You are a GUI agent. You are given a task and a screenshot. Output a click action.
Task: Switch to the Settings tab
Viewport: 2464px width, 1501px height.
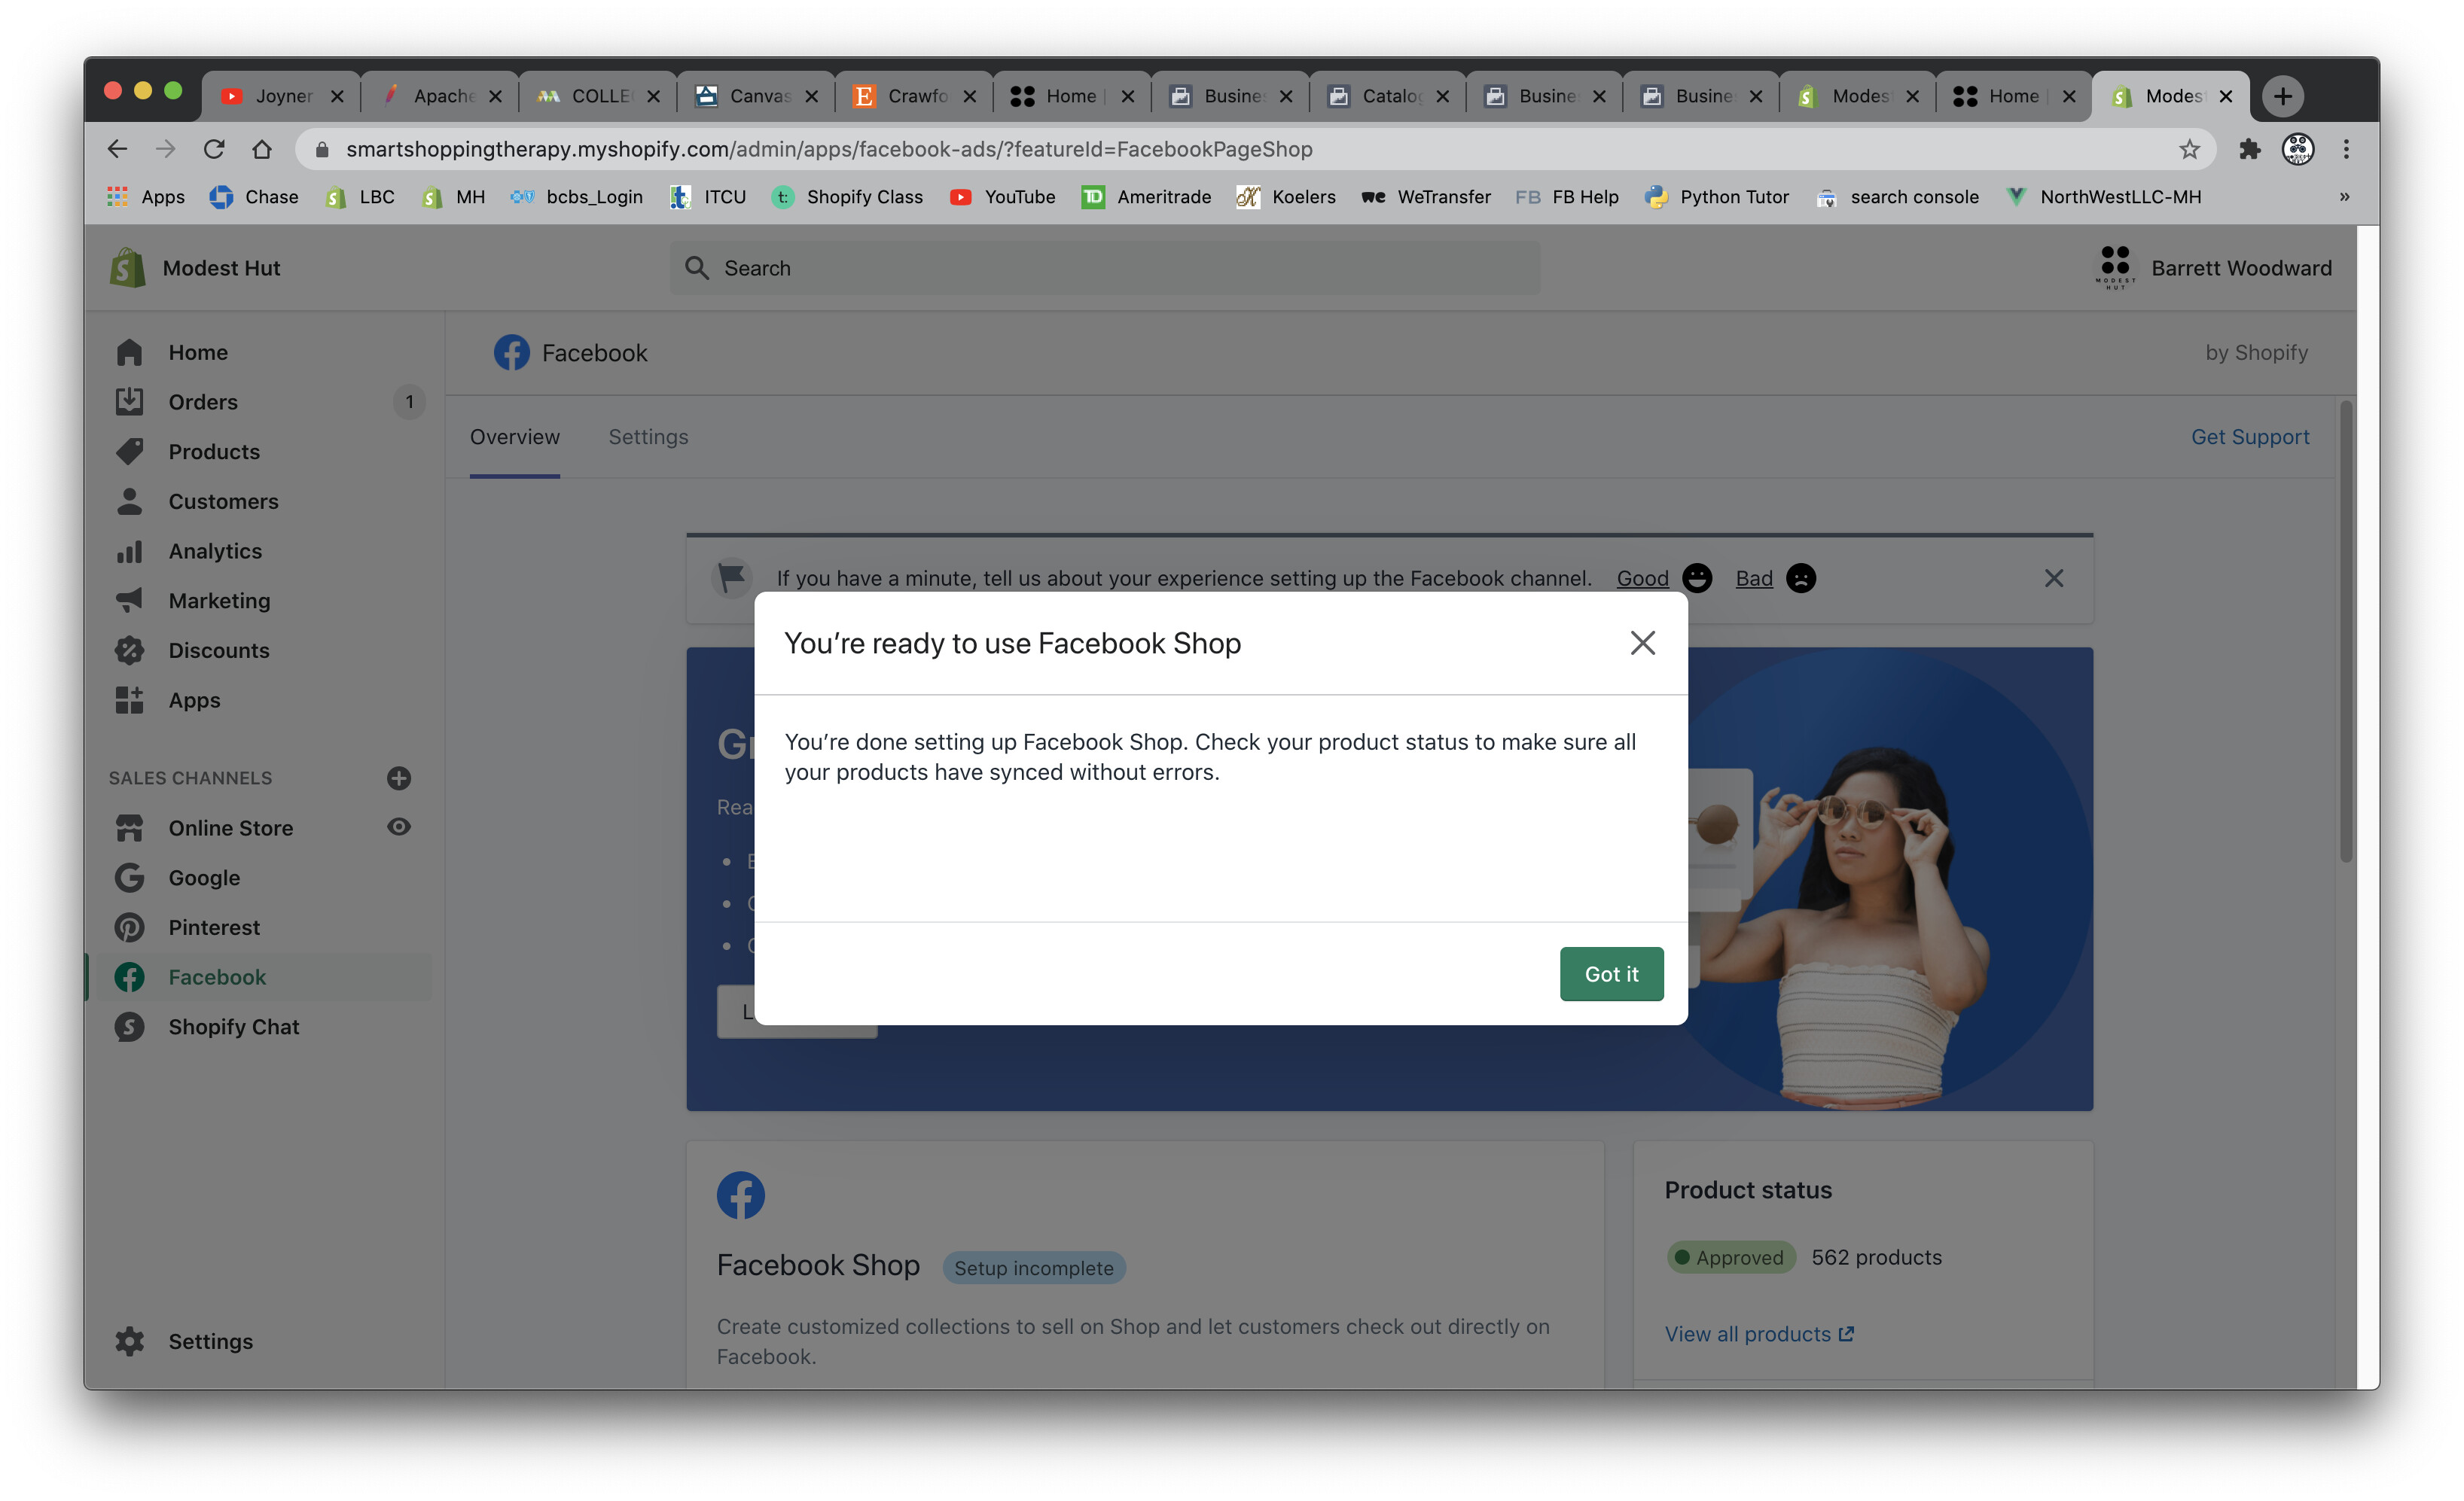coord(648,437)
